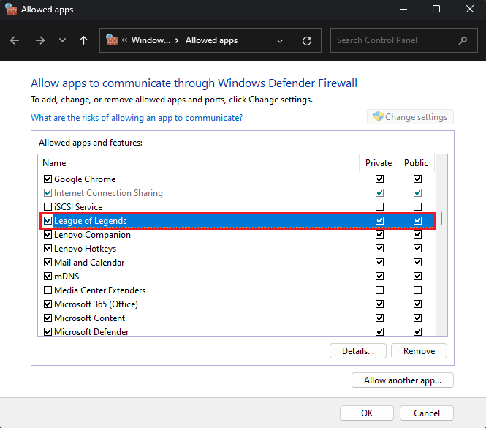Click the Remove button
Screen dimensions: 486x428
[419, 351]
